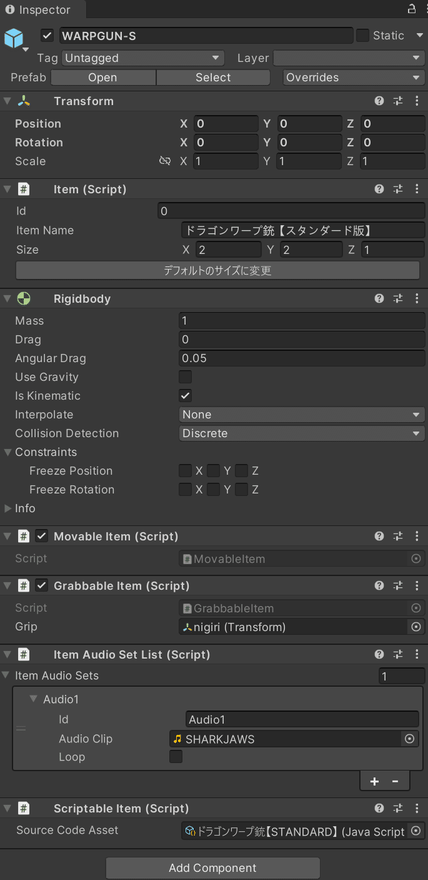
Task: Click prefab Open button
Action: (x=103, y=78)
